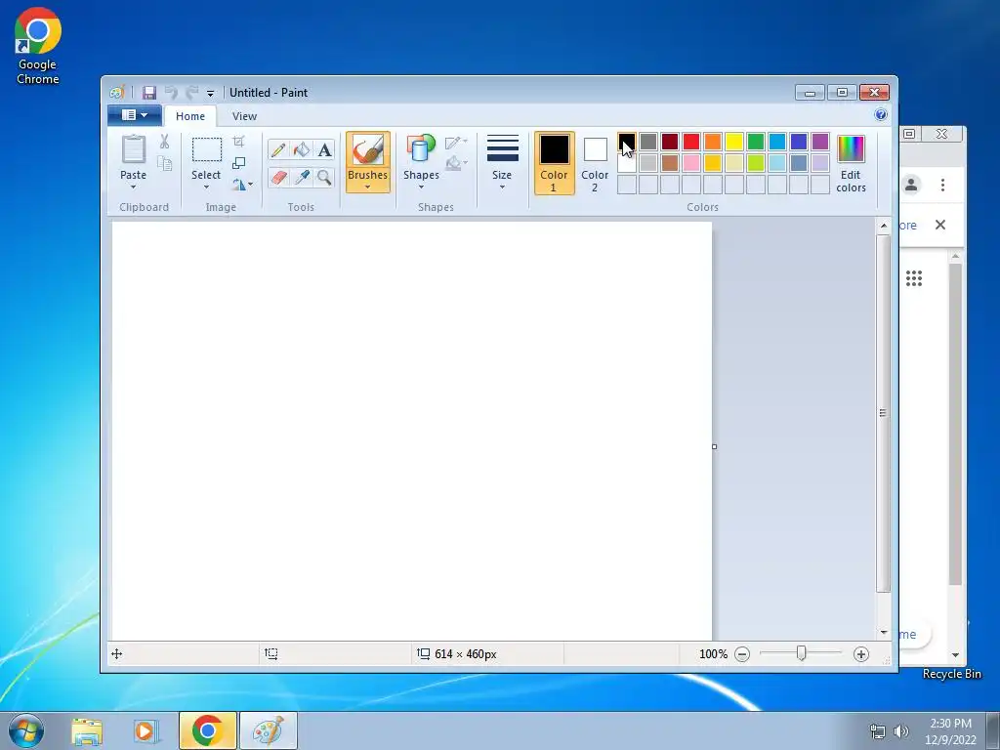Click the Paint taskbar button
1000x750 pixels.
pyautogui.click(x=268, y=730)
